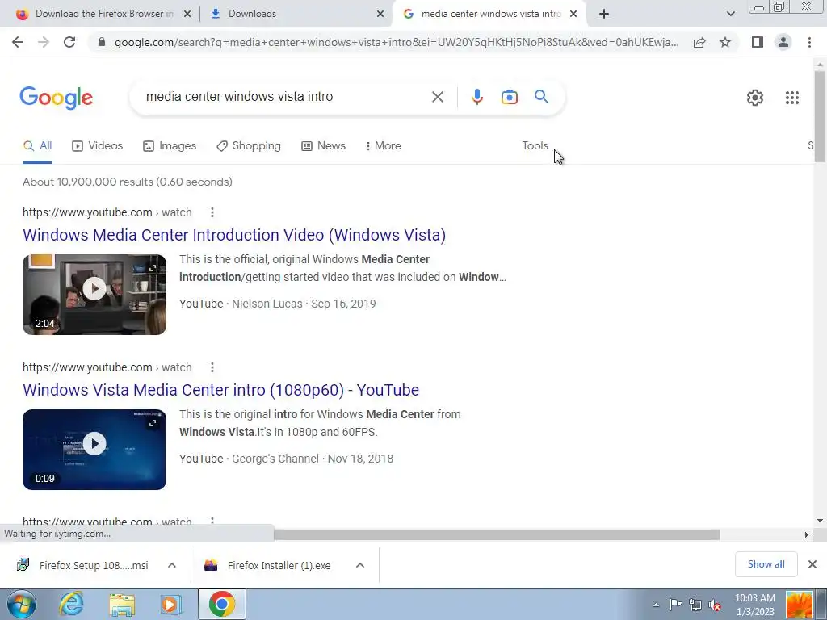Search by image with camera icon
Image resolution: width=827 pixels, height=620 pixels.
coord(509,97)
